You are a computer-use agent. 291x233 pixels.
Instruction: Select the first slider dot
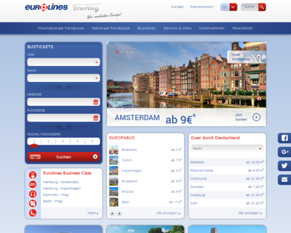(x=117, y=52)
